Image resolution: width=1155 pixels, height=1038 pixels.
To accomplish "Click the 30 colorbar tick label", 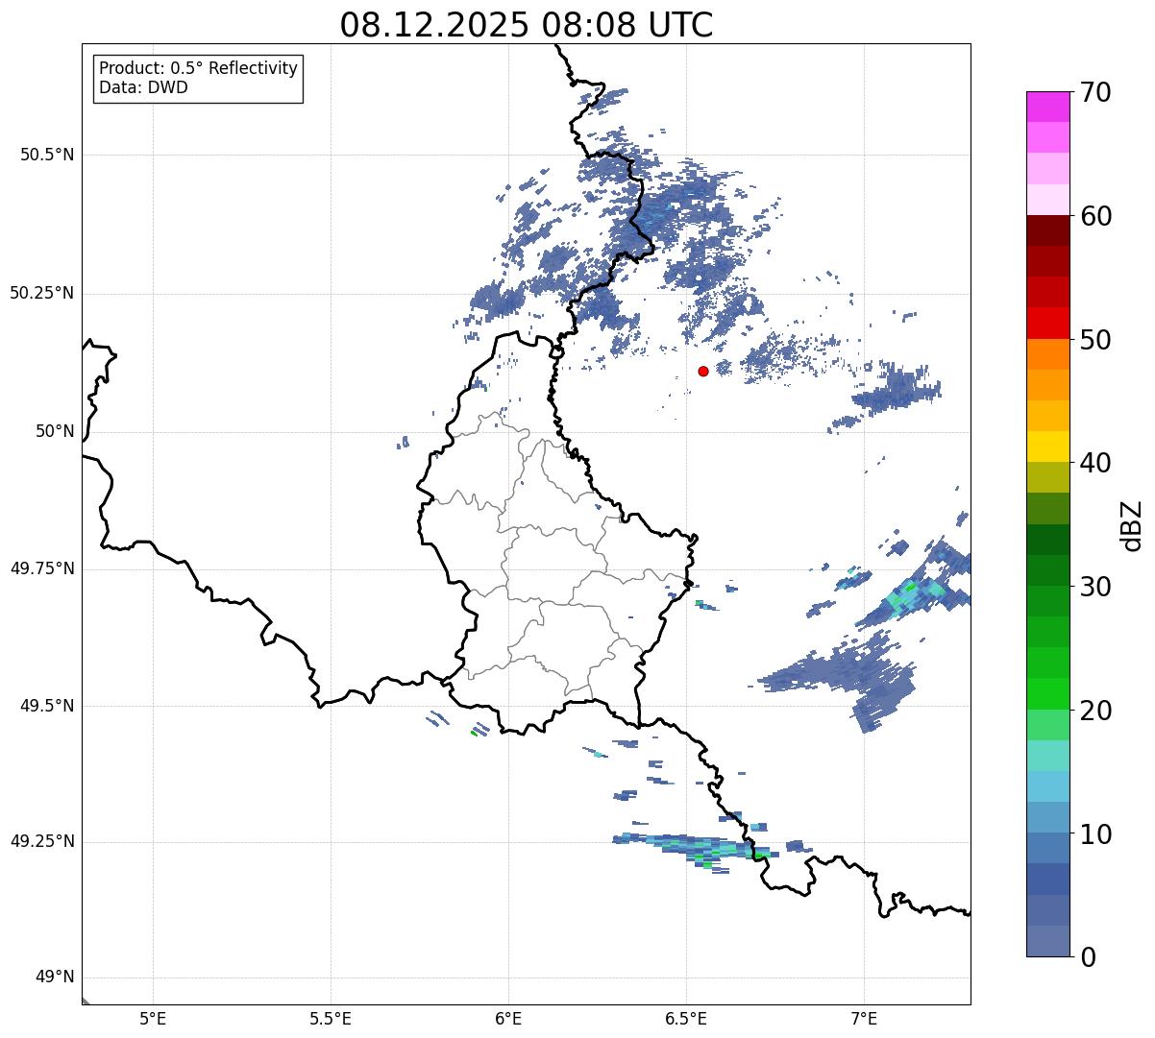I will click(x=1096, y=587).
